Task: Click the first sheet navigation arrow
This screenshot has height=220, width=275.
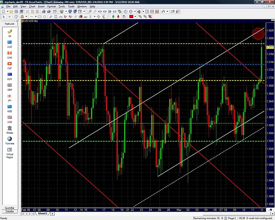Action: pos(23,214)
